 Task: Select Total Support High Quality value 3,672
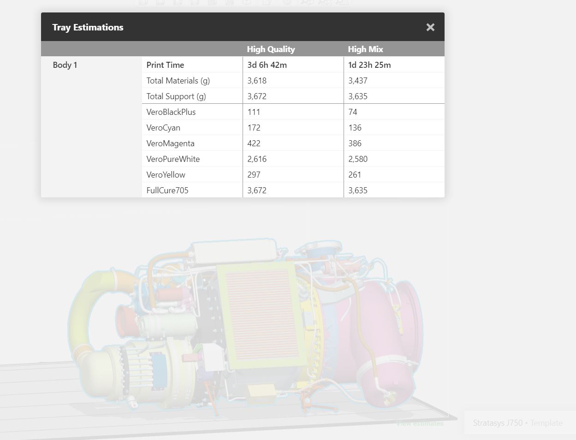click(x=257, y=96)
